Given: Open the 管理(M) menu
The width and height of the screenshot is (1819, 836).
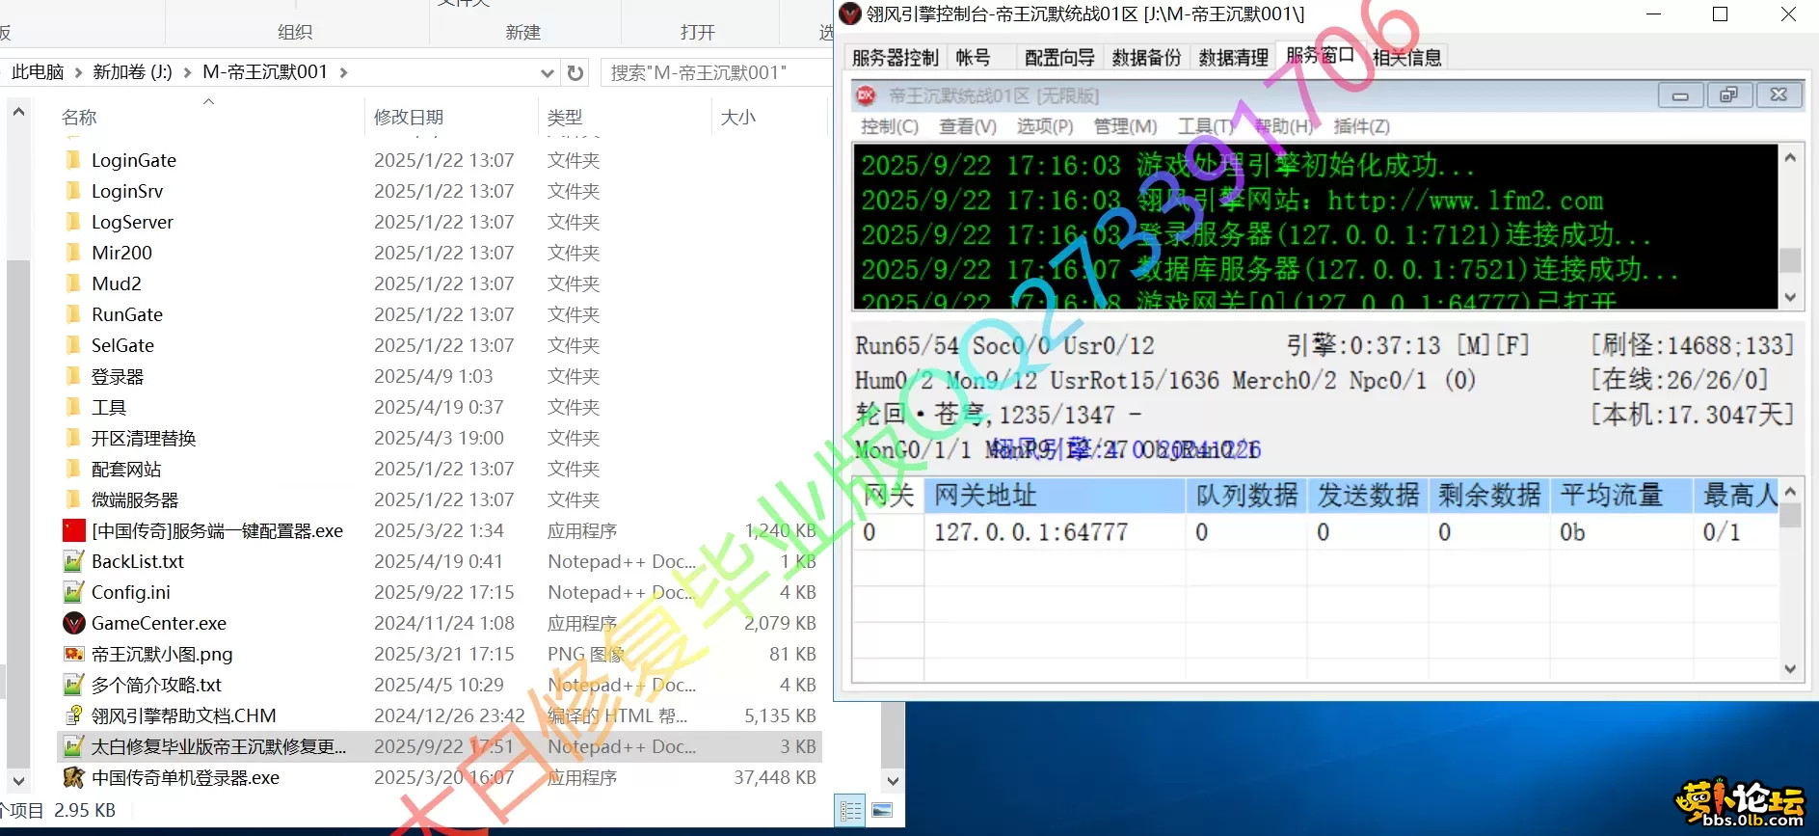Looking at the screenshot, I should [x=1125, y=126].
